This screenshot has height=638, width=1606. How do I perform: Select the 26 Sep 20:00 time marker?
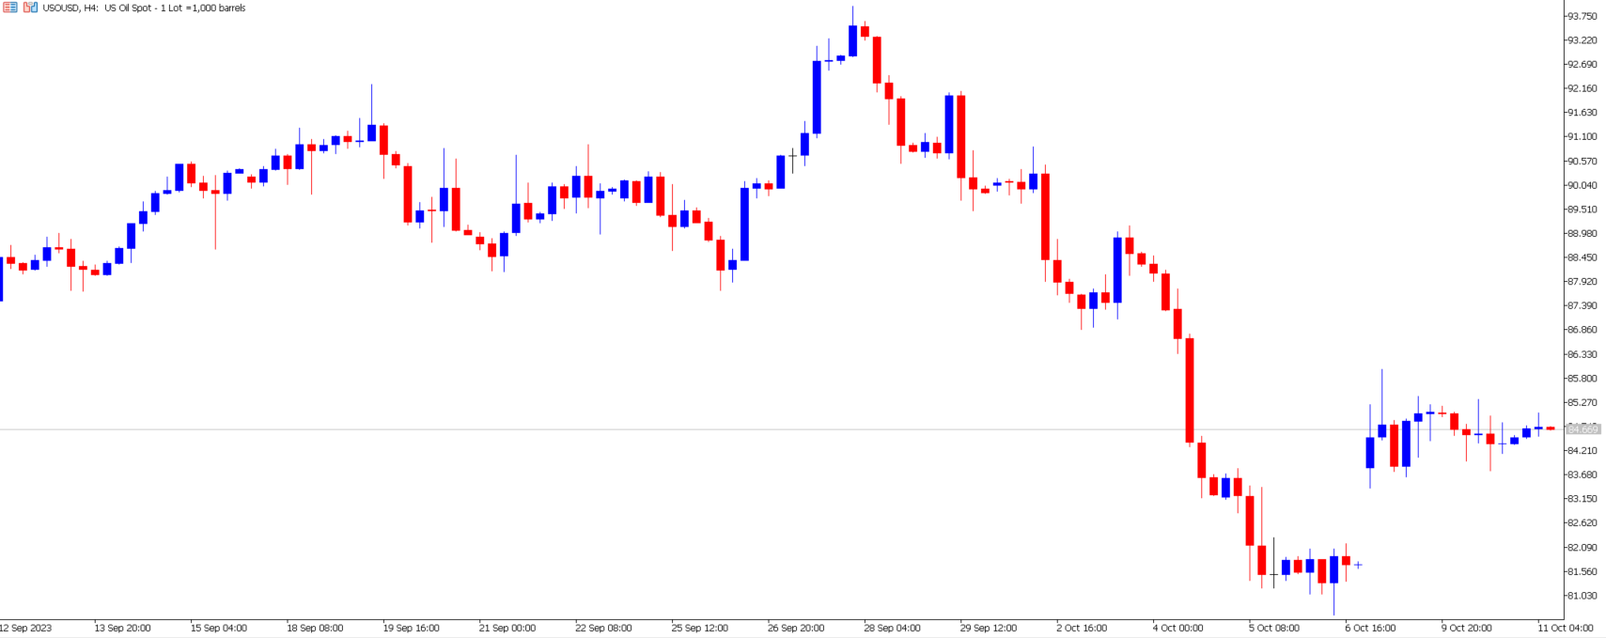tap(796, 628)
